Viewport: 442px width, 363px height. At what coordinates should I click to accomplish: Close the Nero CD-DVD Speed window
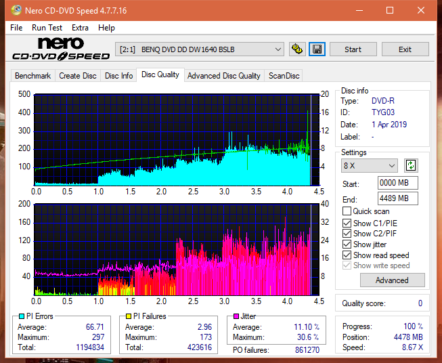(x=421, y=10)
